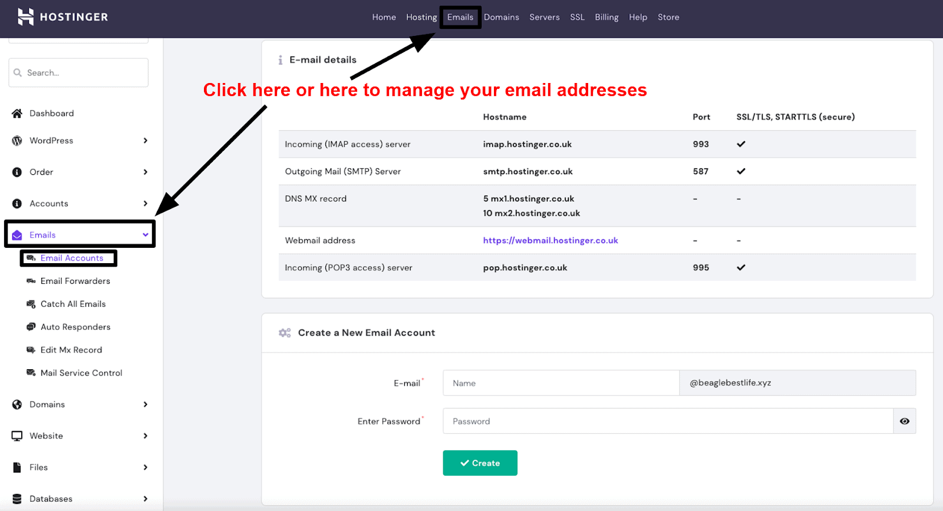Image resolution: width=943 pixels, height=511 pixels.
Task: Click the Dashboard home icon
Action: click(17, 114)
